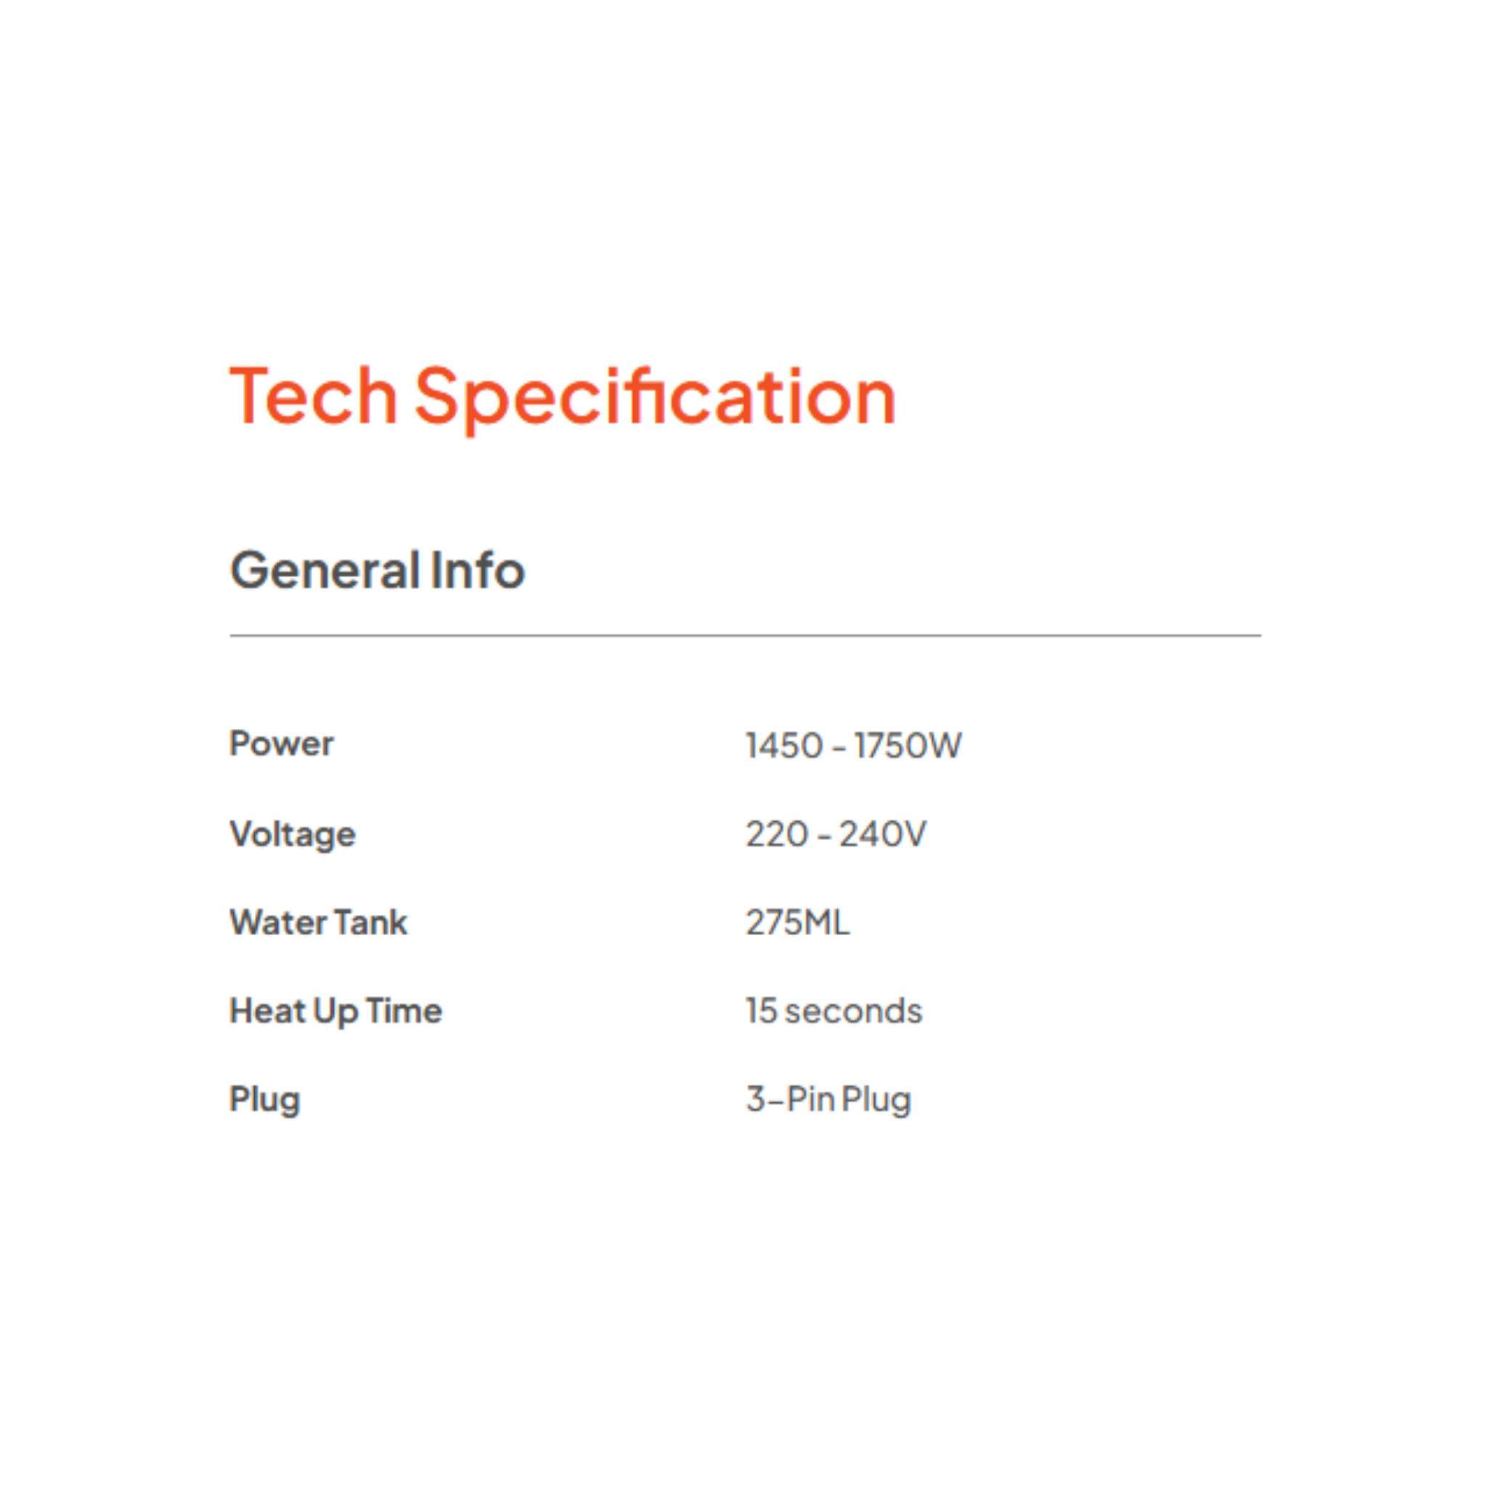Click the word "Info" in the section heading
This screenshot has height=1487, width=1487.
click(x=477, y=570)
